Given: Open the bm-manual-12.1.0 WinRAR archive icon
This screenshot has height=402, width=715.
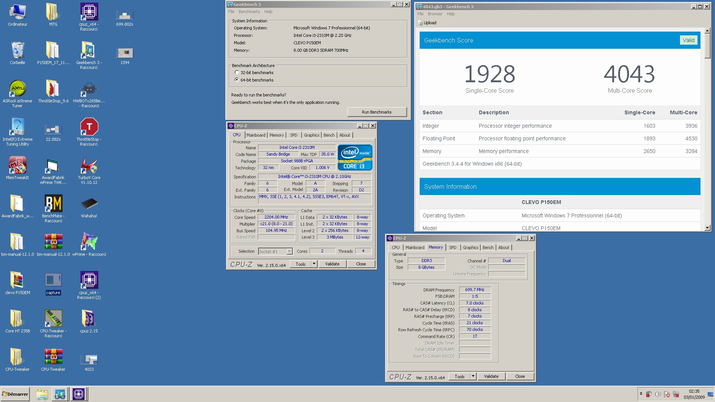Looking at the screenshot, I should (53, 245).
